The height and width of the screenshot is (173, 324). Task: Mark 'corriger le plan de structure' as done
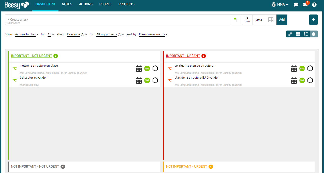(310, 68)
